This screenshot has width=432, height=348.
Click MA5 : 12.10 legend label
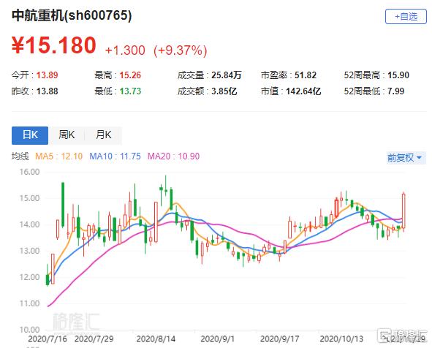coord(59,156)
